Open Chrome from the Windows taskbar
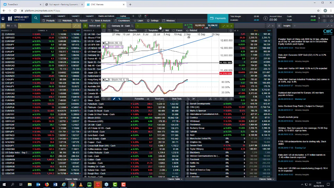Viewport: 334px width, 188px height. pos(72,185)
